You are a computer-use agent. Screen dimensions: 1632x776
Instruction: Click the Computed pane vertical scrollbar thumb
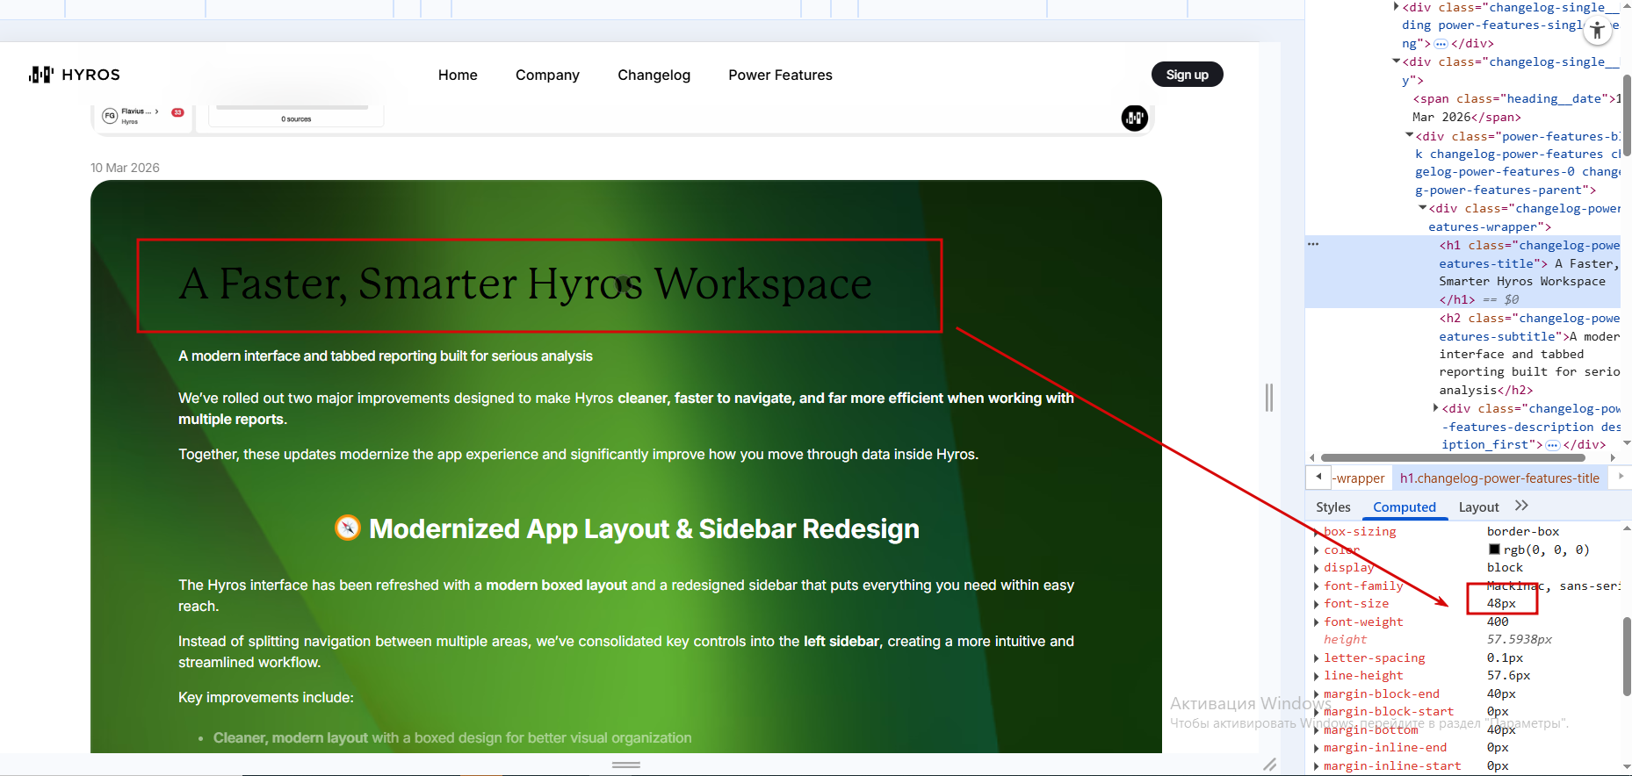click(1627, 655)
